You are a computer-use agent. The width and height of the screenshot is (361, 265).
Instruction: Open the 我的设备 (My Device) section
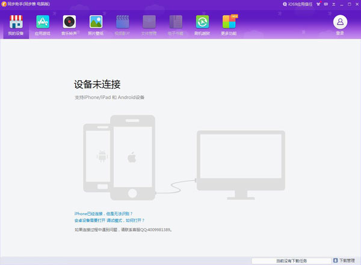(x=16, y=25)
